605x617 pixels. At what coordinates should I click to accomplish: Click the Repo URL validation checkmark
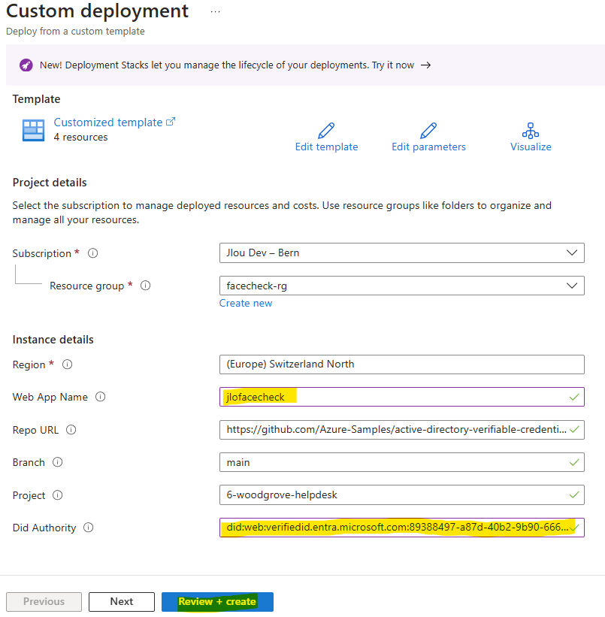coord(574,429)
